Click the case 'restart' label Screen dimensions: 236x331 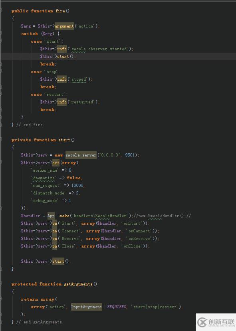tap(49, 95)
